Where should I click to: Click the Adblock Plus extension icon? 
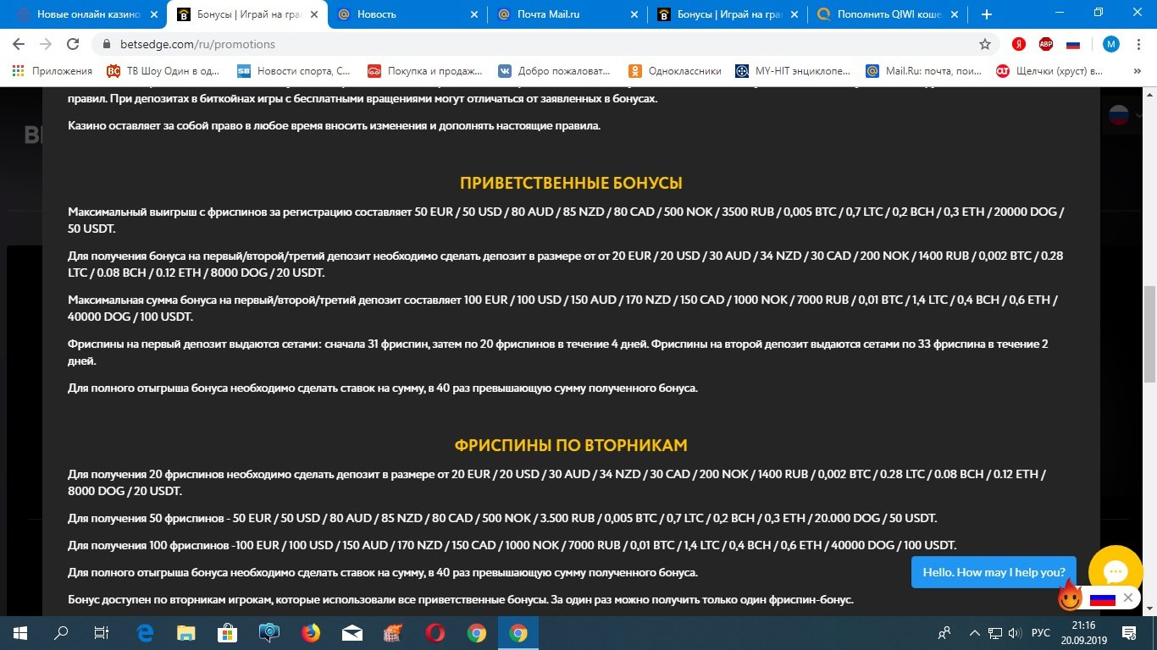[1046, 44]
